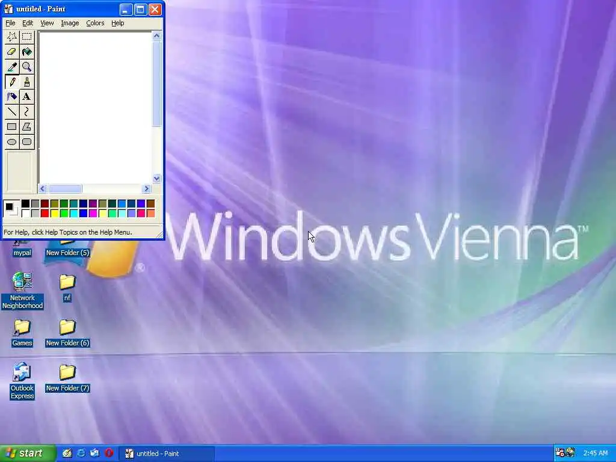Select the Outlook Express desktop shortcut
Screen dimensions: 616x462
click(x=22, y=381)
